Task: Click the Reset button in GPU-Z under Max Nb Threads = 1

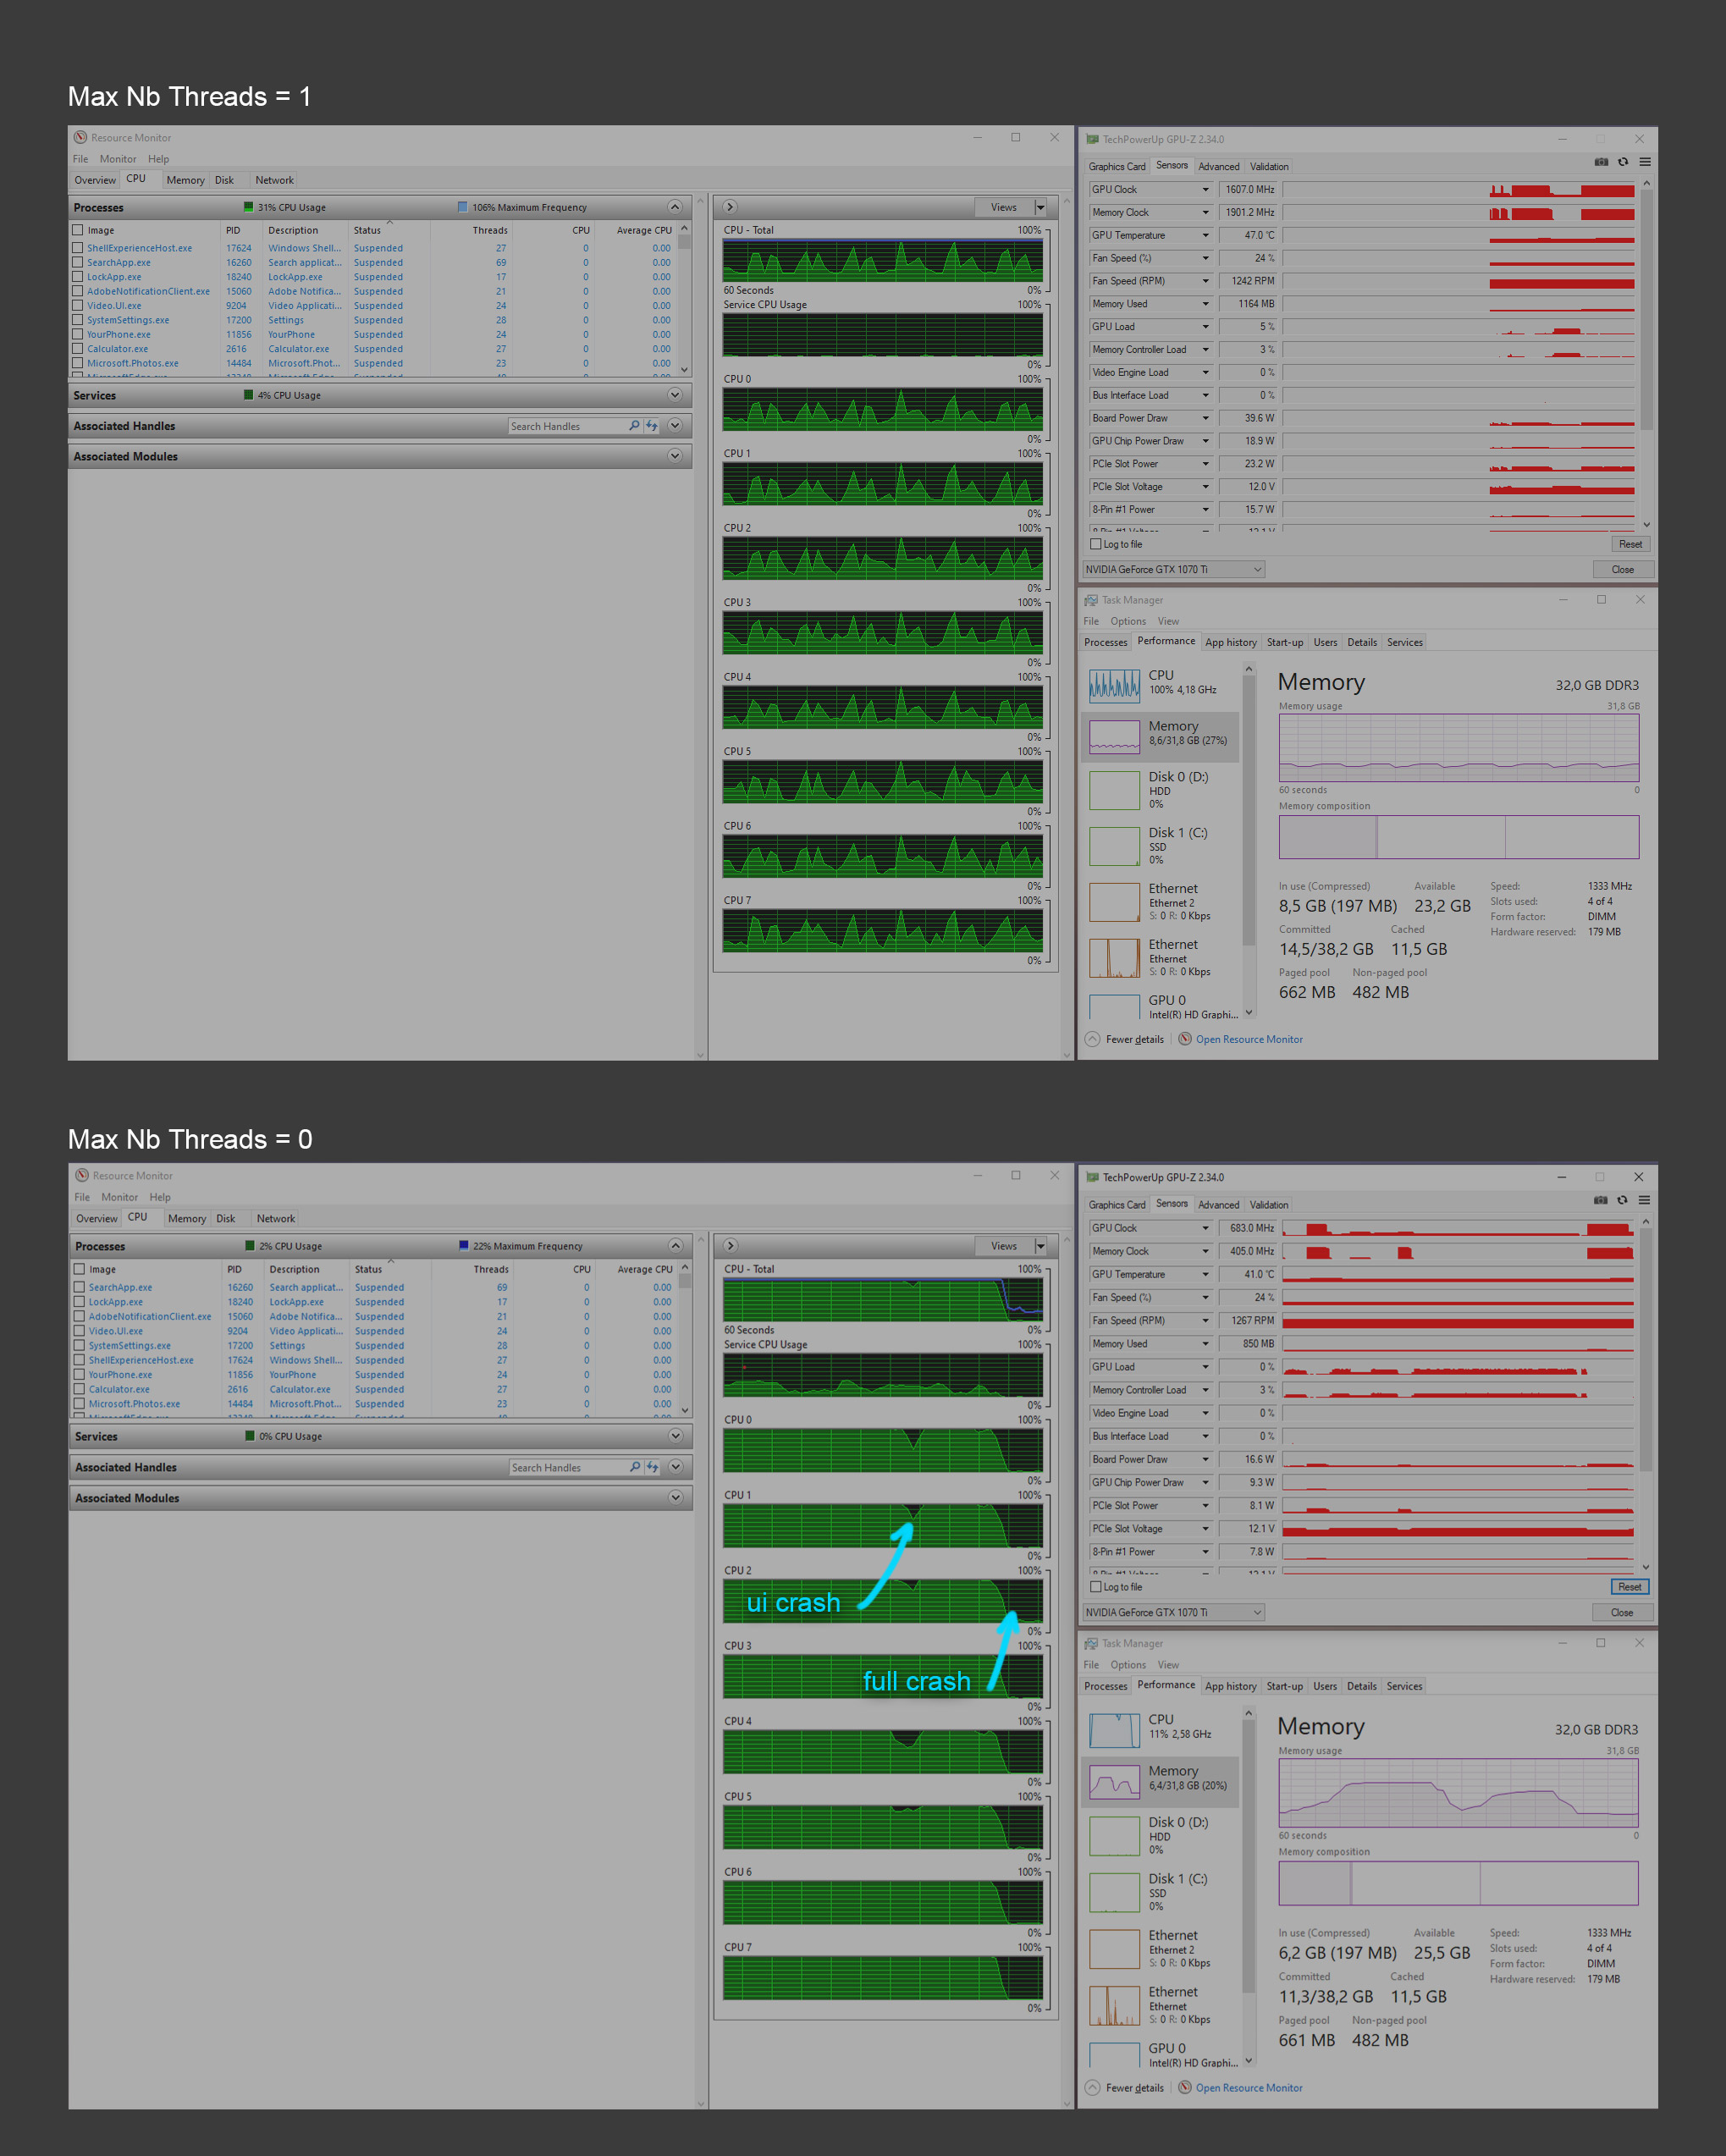Action: point(1630,544)
